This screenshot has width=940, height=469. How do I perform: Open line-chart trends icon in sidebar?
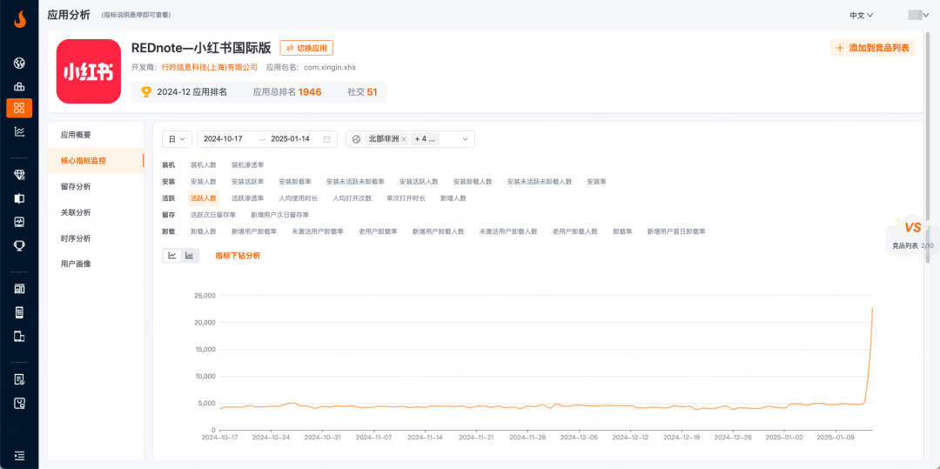[19, 131]
